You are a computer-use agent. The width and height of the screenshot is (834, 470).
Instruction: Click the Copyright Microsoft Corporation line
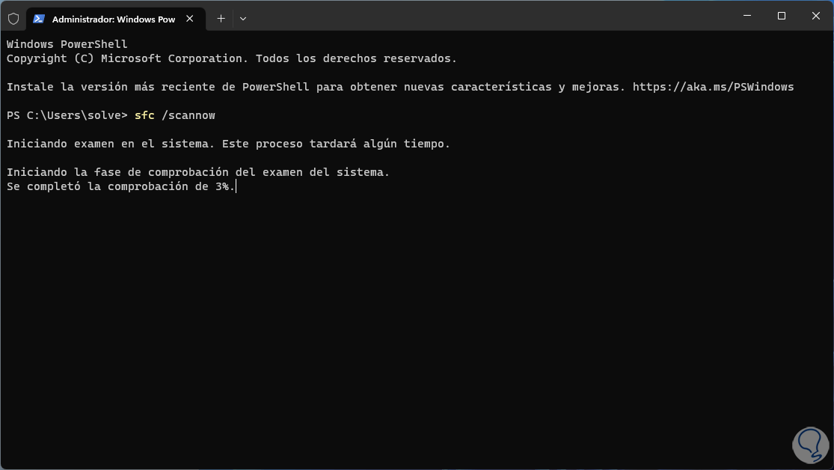(x=231, y=58)
